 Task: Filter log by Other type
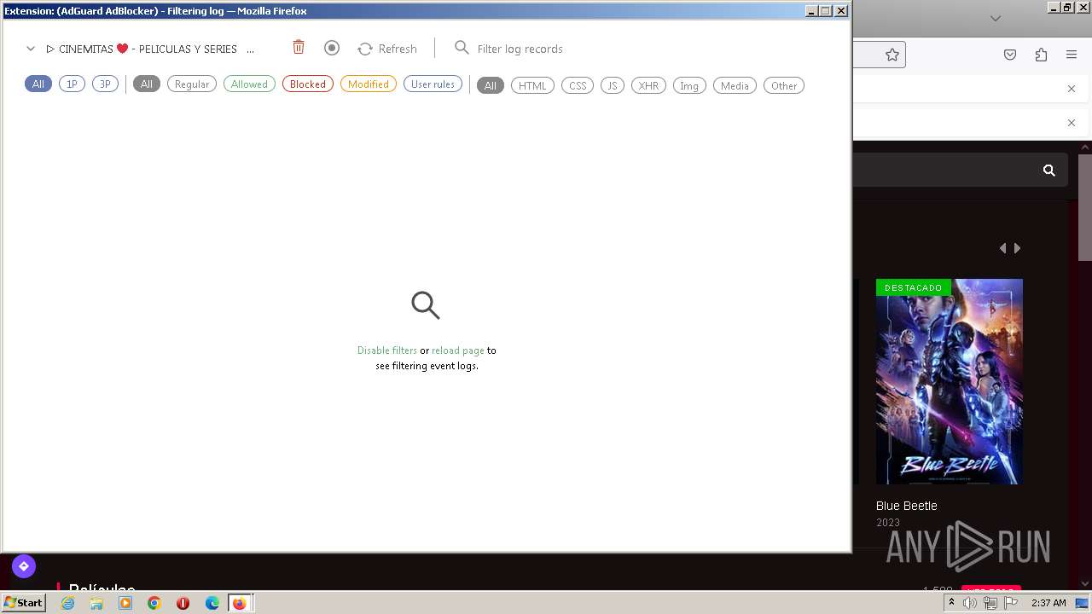784,85
